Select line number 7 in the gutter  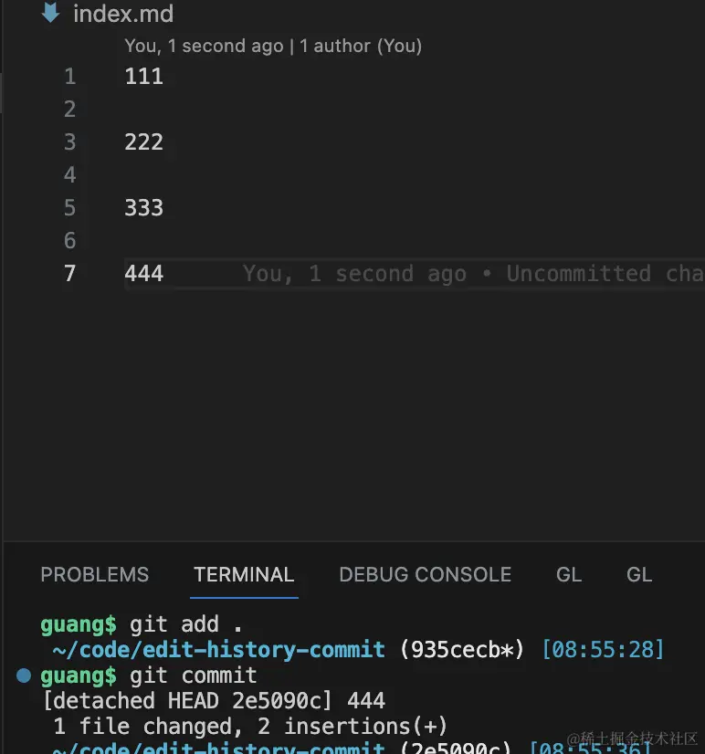tap(70, 274)
